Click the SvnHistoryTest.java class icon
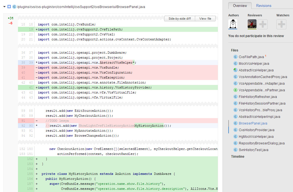 [x=236, y=150]
